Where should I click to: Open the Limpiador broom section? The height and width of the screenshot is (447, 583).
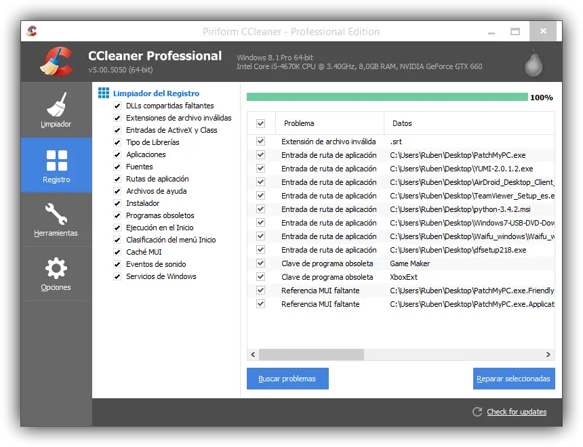pyautogui.click(x=56, y=110)
